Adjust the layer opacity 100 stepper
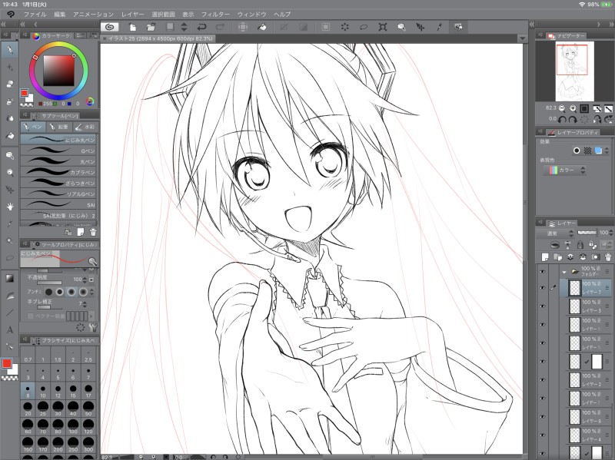The image size is (615, 460). click(x=611, y=233)
